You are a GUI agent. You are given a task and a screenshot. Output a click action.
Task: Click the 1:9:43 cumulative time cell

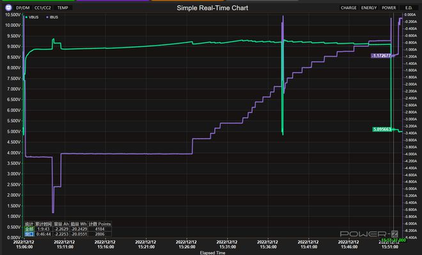(x=43, y=229)
